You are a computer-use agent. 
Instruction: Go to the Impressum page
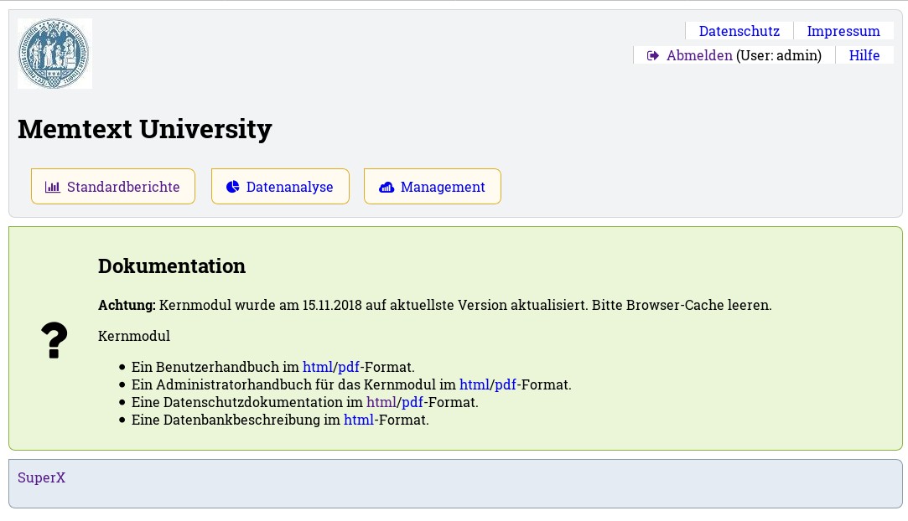(x=843, y=31)
